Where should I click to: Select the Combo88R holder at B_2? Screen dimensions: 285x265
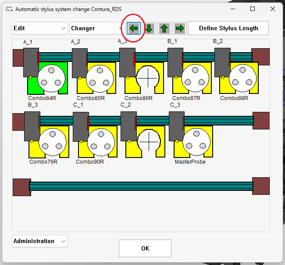[239, 78]
